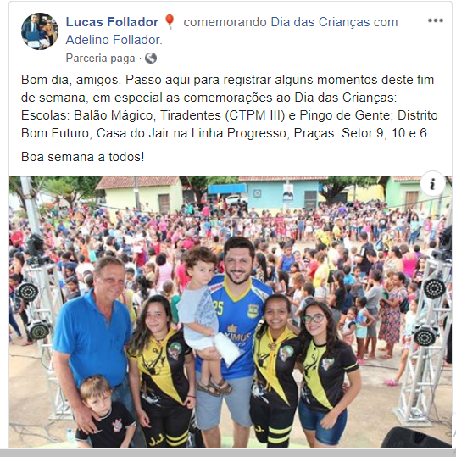Click the boy in black Corinthians shirt
456x457 pixels.
[103, 412]
